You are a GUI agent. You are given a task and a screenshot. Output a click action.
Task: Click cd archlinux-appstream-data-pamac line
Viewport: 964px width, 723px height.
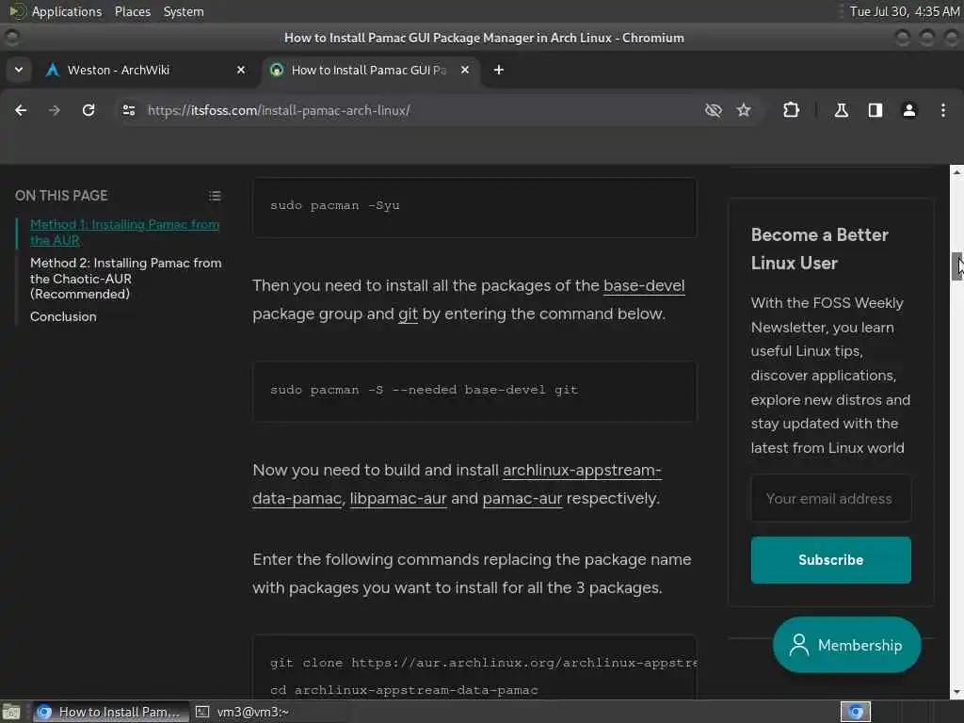(404, 690)
